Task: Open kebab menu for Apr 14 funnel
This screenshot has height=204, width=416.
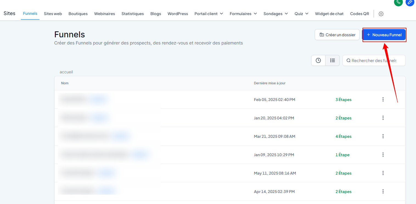Action: click(383, 191)
